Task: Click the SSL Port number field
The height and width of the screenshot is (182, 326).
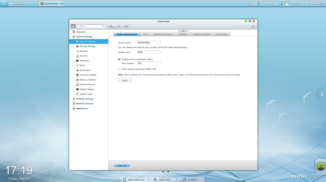Action: click(149, 63)
